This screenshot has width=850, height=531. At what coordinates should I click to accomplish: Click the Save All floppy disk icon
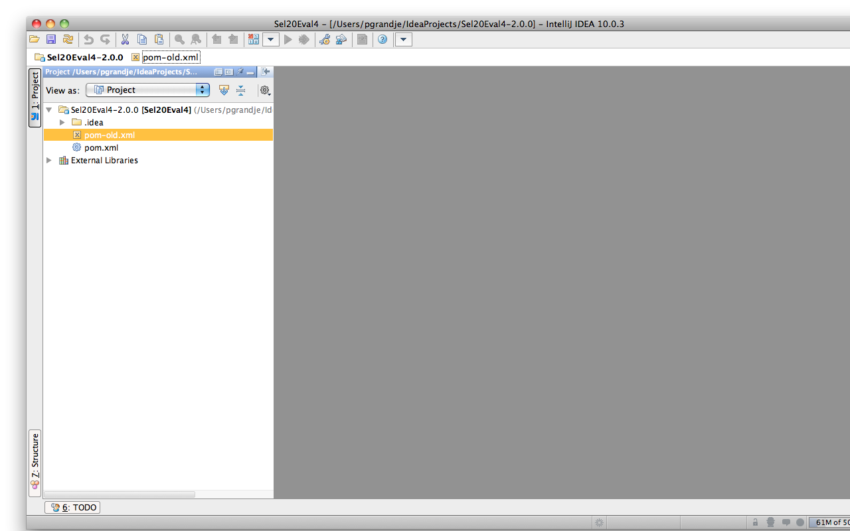[51, 40]
